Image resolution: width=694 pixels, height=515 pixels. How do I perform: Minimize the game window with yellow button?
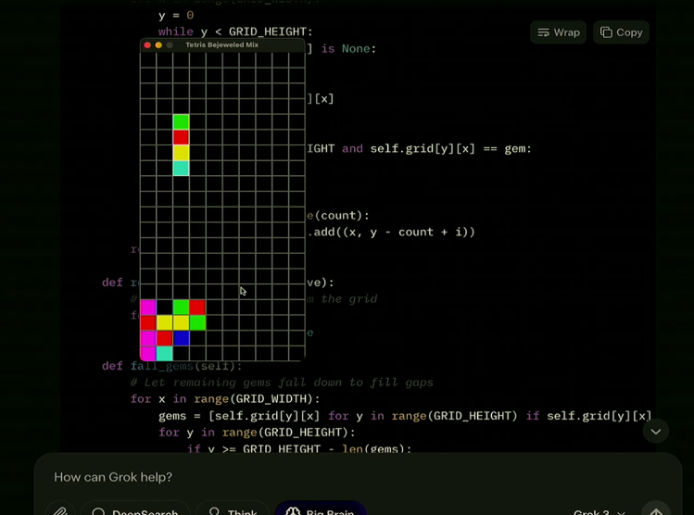click(158, 45)
